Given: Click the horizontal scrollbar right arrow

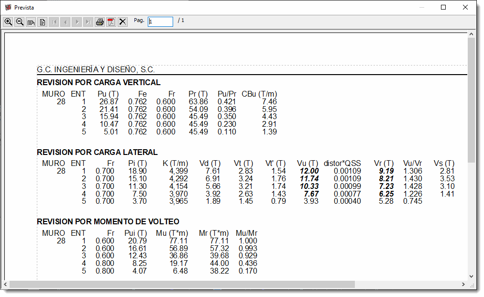Looking at the screenshot, I should [x=463, y=285].
